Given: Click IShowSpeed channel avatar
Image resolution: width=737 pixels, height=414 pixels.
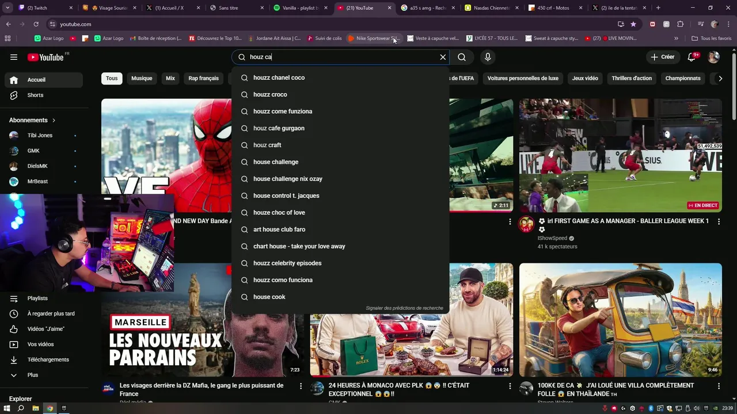Looking at the screenshot, I should 526,224.
